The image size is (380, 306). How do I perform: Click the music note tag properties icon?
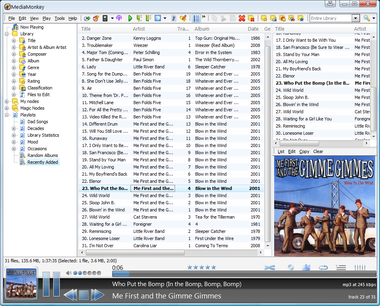coord(174,18)
